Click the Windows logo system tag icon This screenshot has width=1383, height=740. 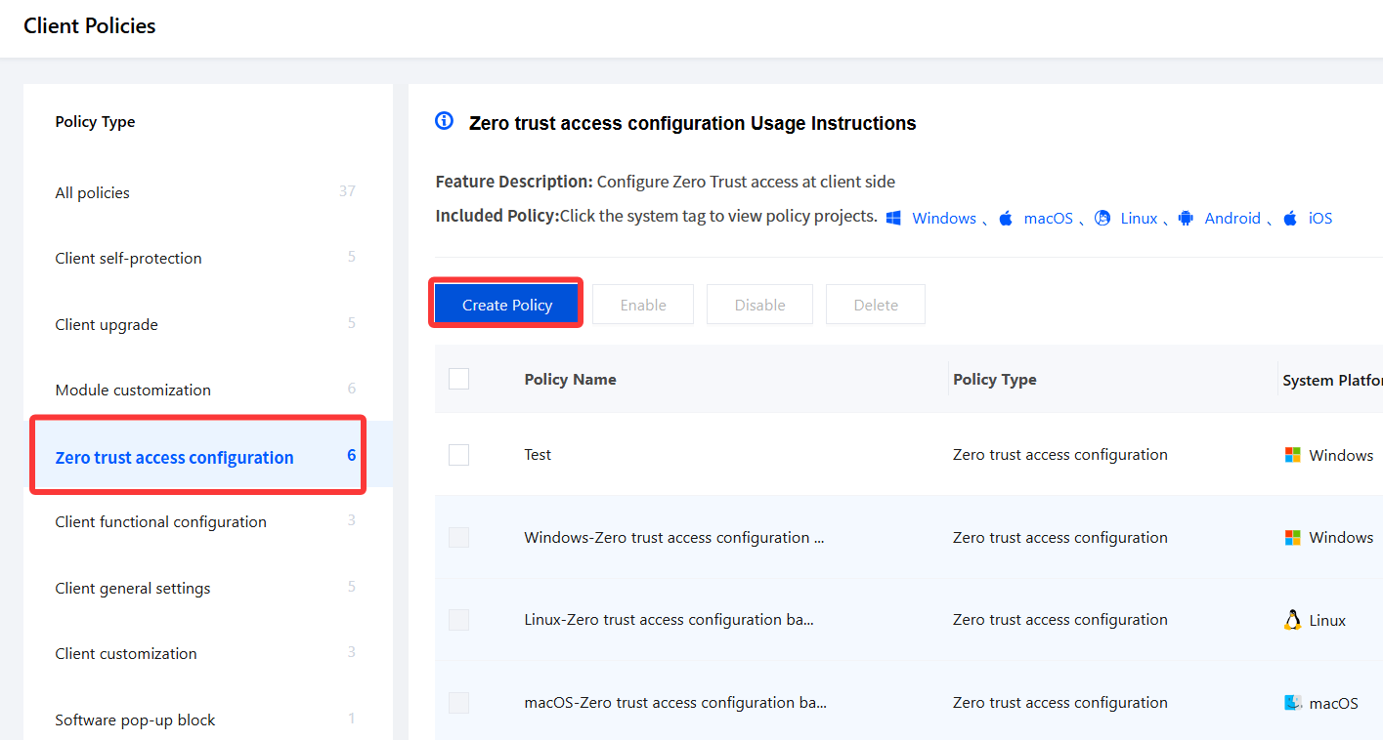click(893, 219)
